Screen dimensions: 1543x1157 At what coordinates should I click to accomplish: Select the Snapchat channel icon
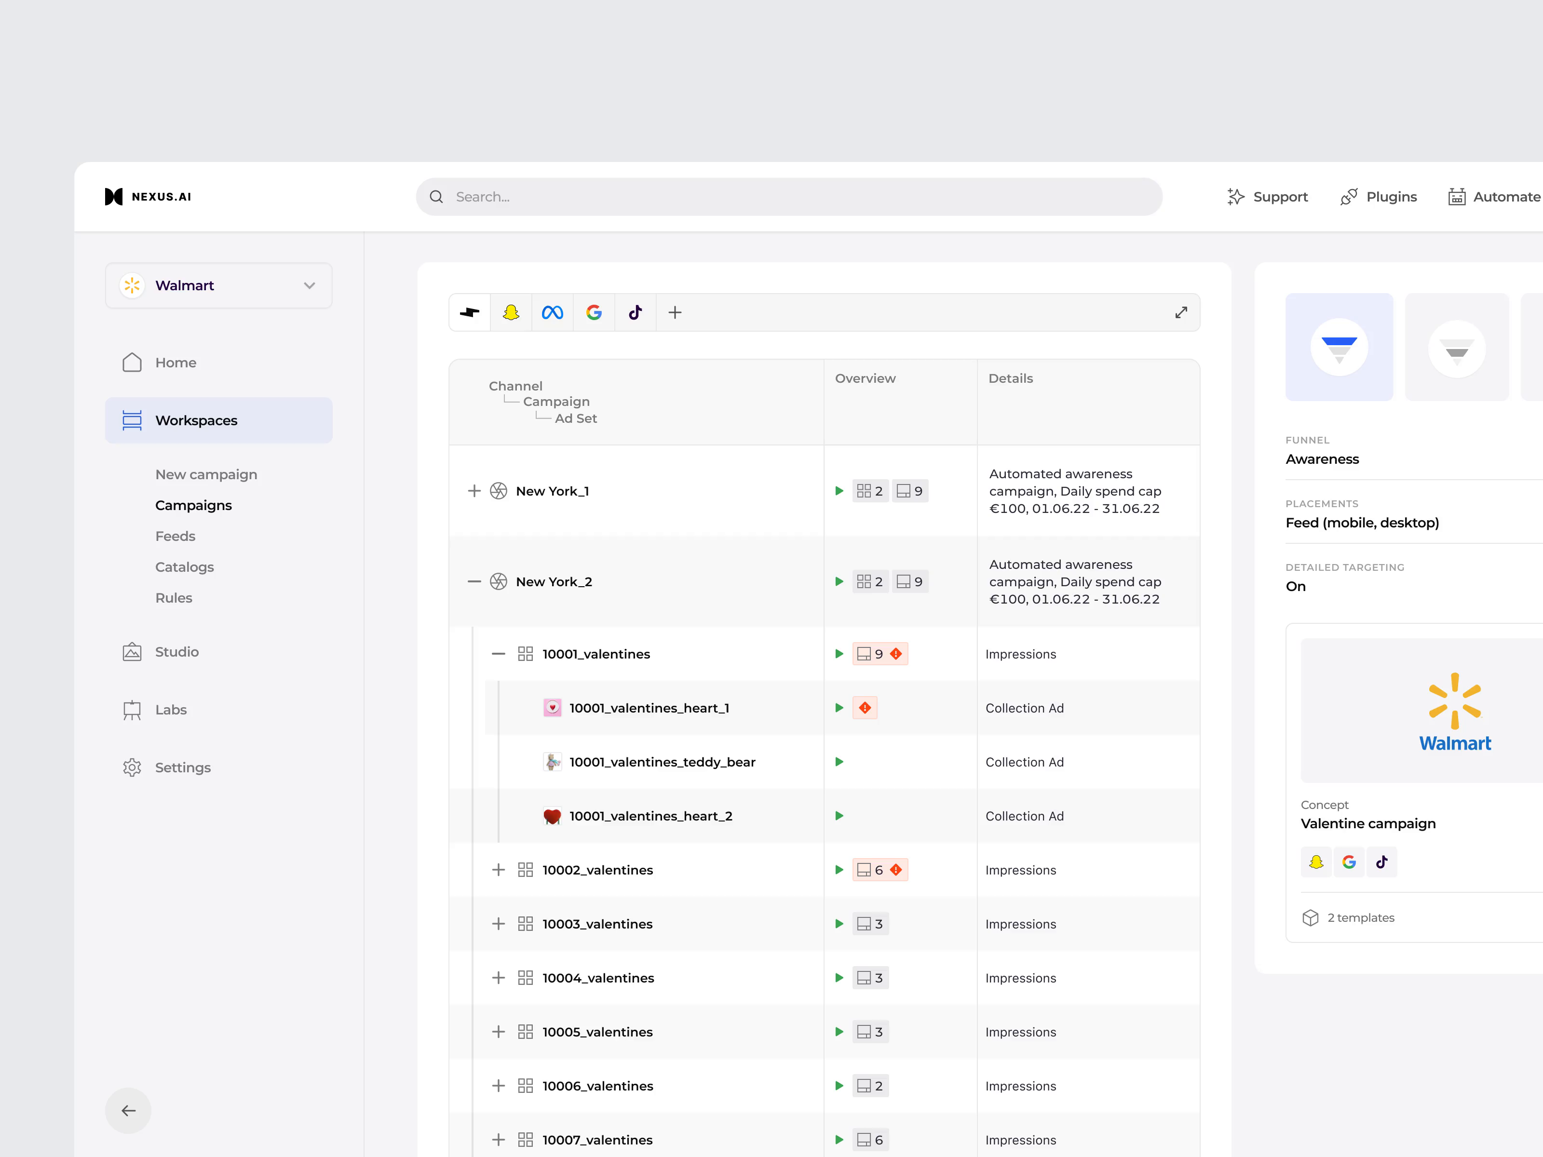pos(511,312)
